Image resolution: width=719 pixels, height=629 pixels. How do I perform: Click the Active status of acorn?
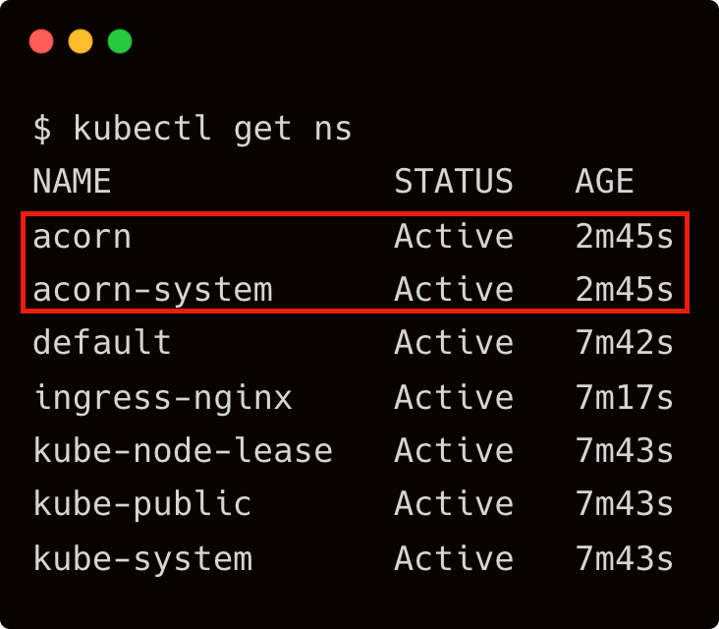pyautogui.click(x=454, y=236)
